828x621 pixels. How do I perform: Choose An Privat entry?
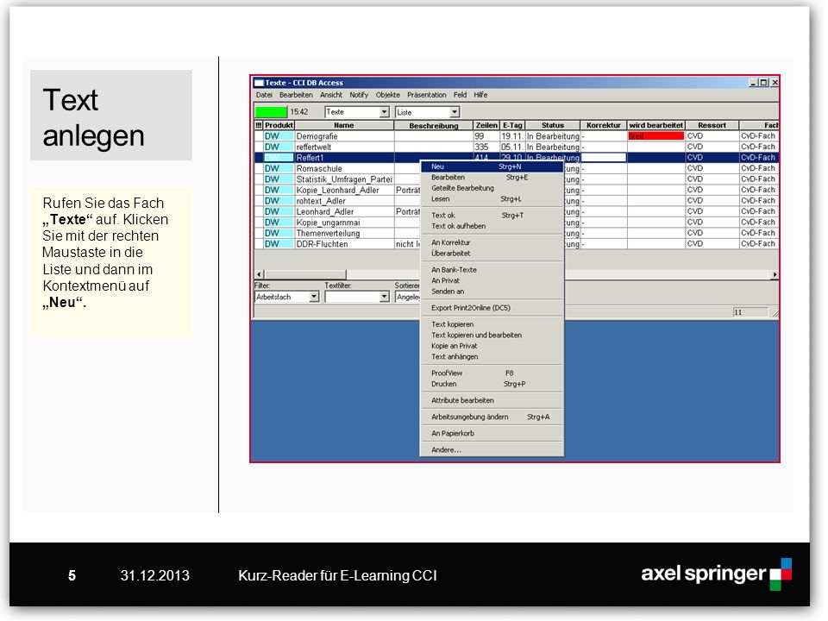tap(492, 280)
